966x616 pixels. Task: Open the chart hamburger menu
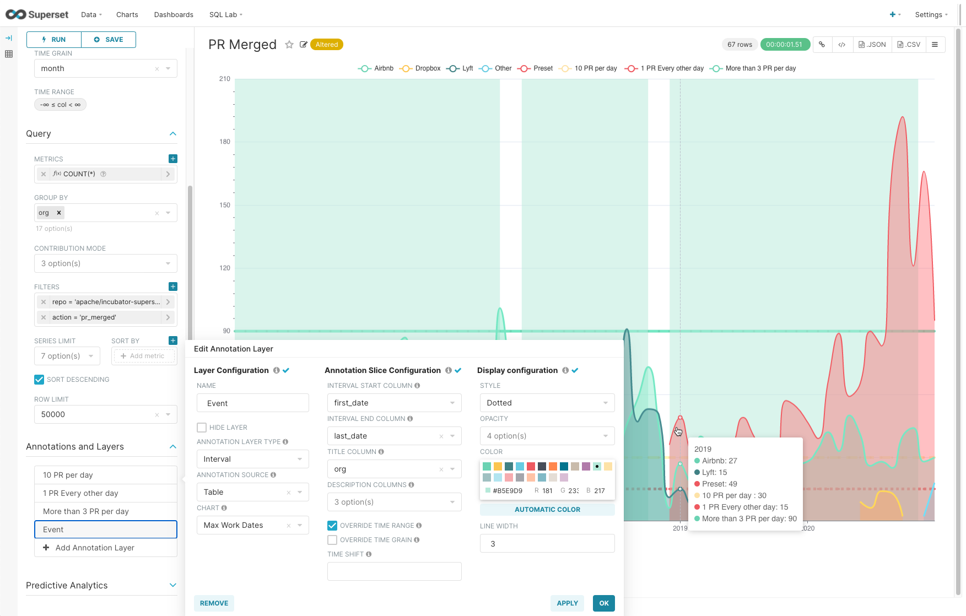(x=935, y=45)
